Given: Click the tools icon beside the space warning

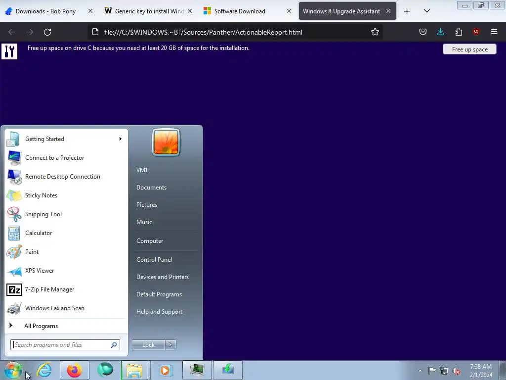Looking at the screenshot, I should coord(9,51).
